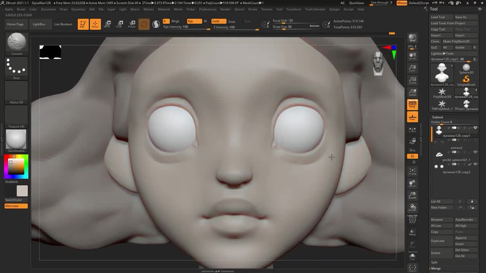Select the Scale transform icon
The height and width of the screenshot is (273, 486).
(119, 24)
